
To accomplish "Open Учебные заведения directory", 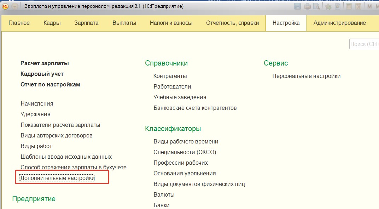I will click(x=180, y=97).
